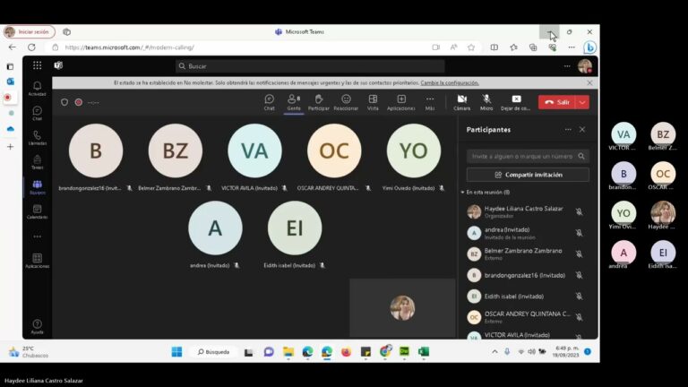This screenshot has height=387, width=688.
Task: Follow the Cambie la configuración link
Action: [450, 82]
